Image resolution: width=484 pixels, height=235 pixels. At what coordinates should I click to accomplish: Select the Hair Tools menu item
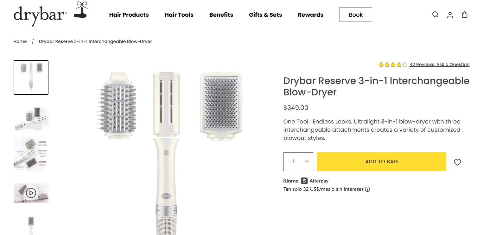tap(179, 15)
